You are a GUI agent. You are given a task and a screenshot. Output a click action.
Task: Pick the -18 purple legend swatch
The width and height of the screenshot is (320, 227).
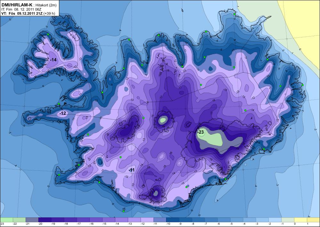pyautogui.click(x=70, y=220)
